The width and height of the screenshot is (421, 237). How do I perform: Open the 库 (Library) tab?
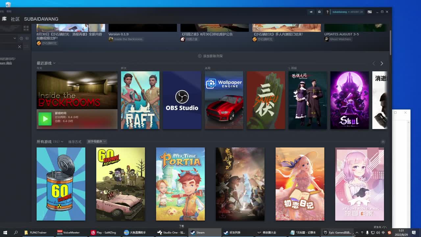(x=4, y=19)
